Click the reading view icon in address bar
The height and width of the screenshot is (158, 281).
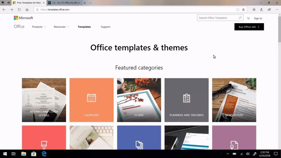(x=238, y=9)
